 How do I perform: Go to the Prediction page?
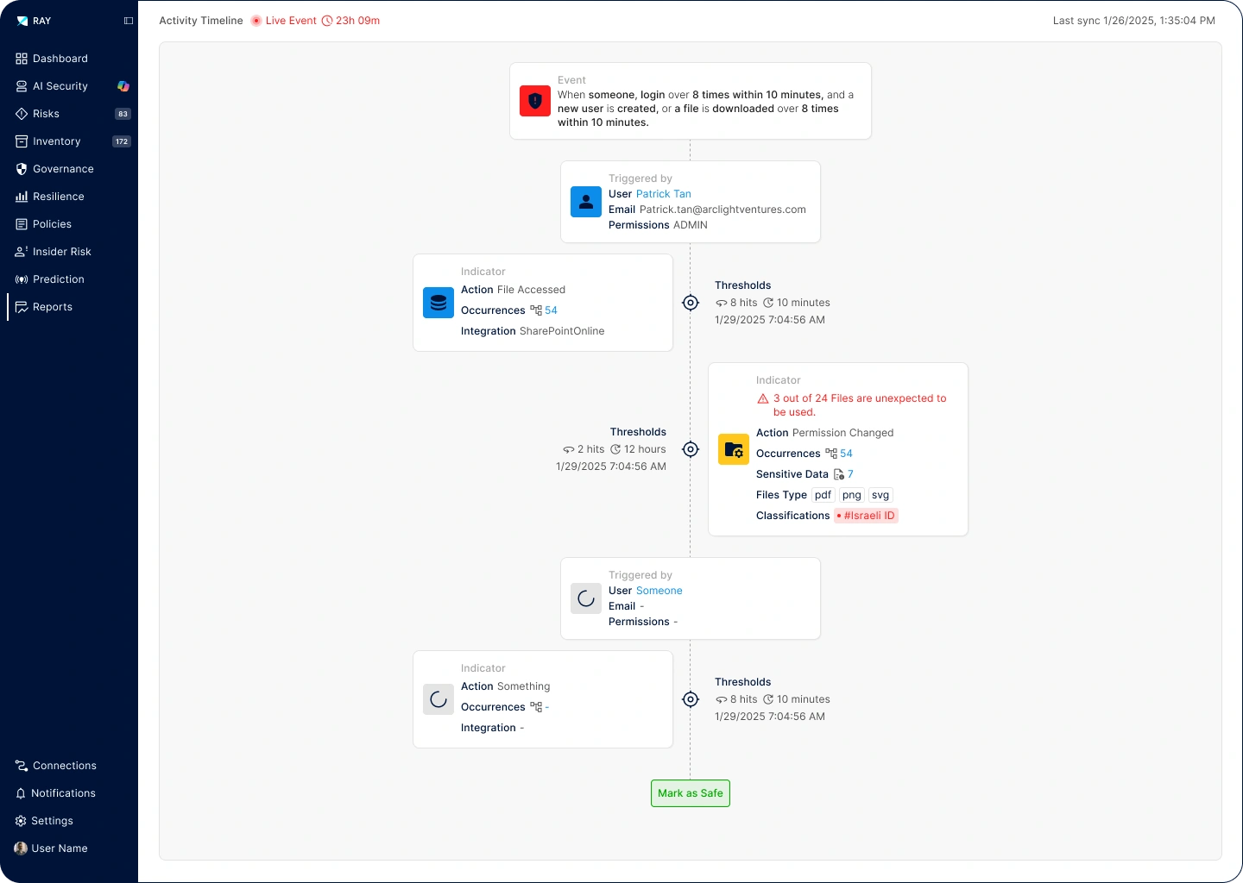(58, 279)
